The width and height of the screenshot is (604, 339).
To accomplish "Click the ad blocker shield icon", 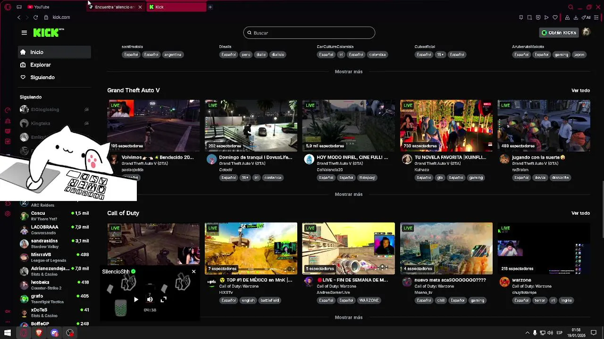I will coord(538,17).
